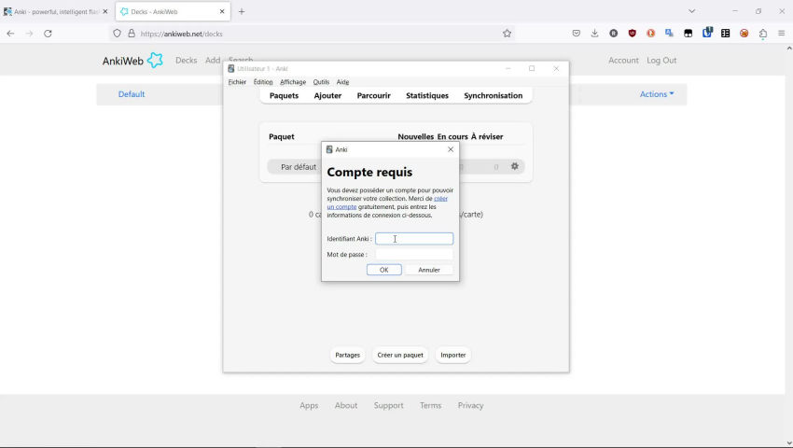Reload the current browser page
This screenshot has width=793, height=448.
tap(48, 33)
